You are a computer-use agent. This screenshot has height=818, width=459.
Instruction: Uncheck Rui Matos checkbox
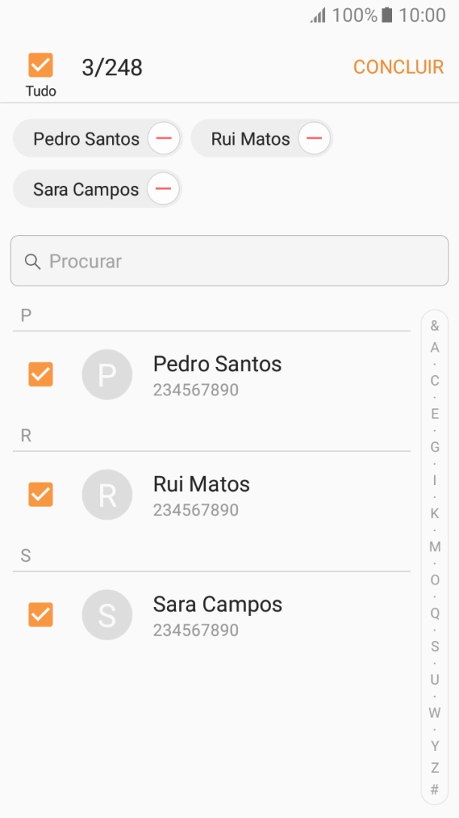tap(40, 494)
